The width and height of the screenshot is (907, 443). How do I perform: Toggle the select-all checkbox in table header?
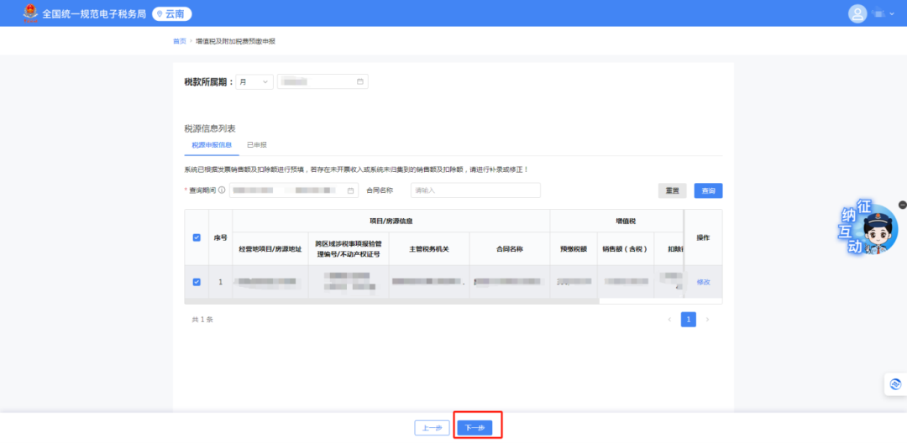(197, 237)
